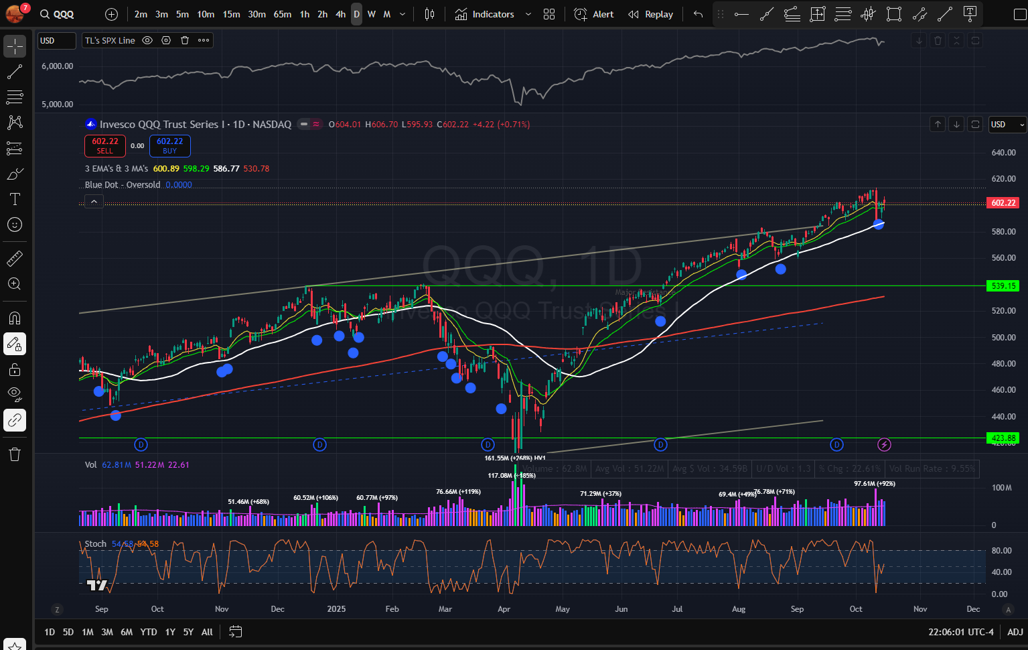Click the layout setup square icon
1028x650 pixels.
pos(1020,14)
